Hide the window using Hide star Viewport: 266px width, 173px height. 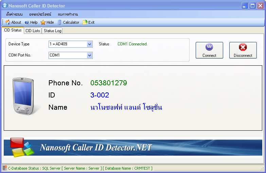(47, 22)
